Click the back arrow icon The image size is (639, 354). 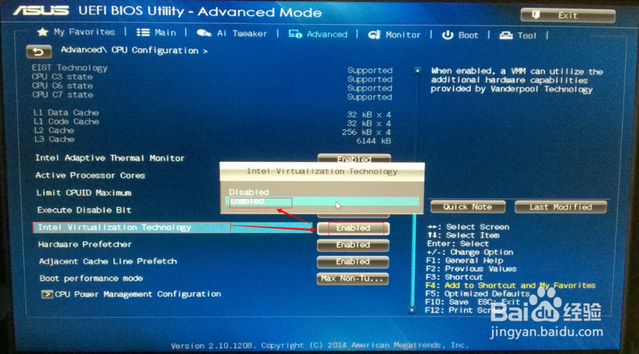tap(39, 52)
